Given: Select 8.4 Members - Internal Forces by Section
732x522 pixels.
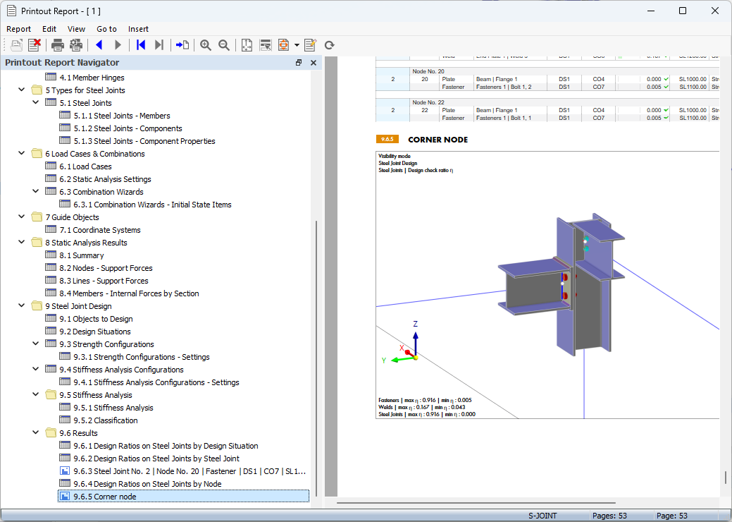Looking at the screenshot, I should point(129,293).
